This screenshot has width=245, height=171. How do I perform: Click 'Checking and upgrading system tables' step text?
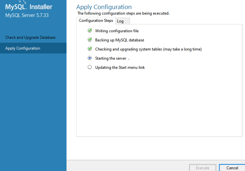(148, 49)
